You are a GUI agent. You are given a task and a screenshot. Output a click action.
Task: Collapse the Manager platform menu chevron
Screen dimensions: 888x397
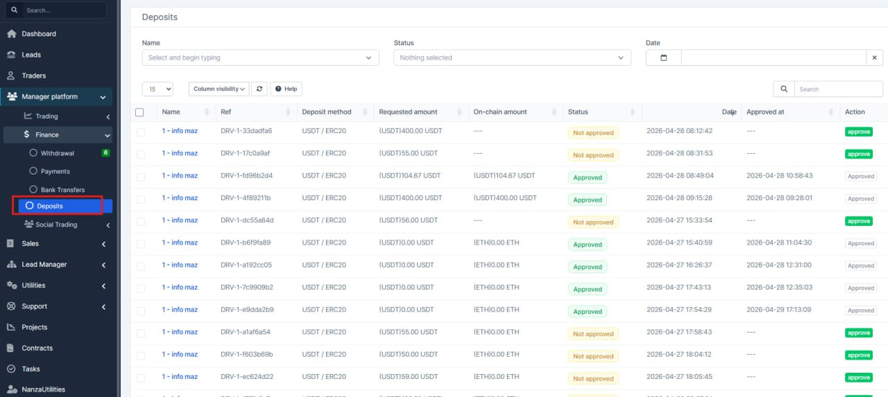[x=103, y=98]
